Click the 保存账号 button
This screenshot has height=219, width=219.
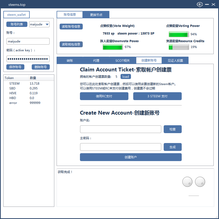(x=15, y=67)
